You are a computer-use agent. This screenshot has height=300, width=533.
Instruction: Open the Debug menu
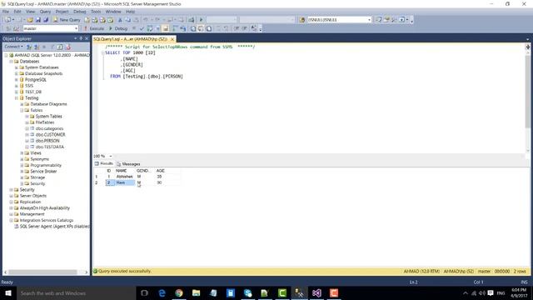(80, 12)
